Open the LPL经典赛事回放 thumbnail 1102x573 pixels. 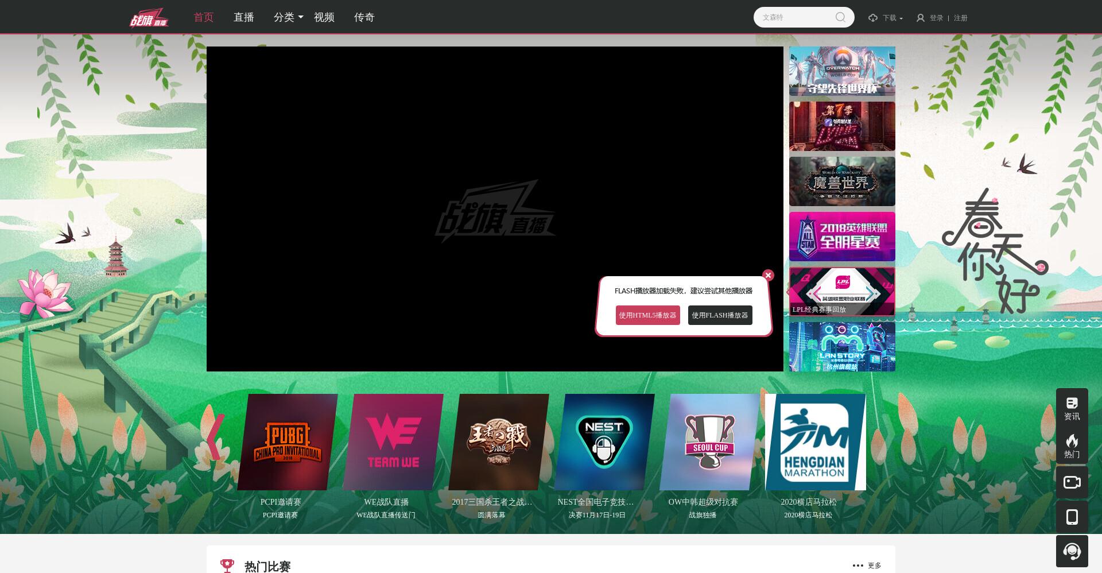[842, 292]
